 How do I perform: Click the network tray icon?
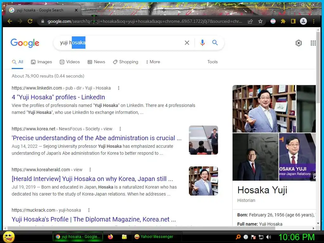261,237
